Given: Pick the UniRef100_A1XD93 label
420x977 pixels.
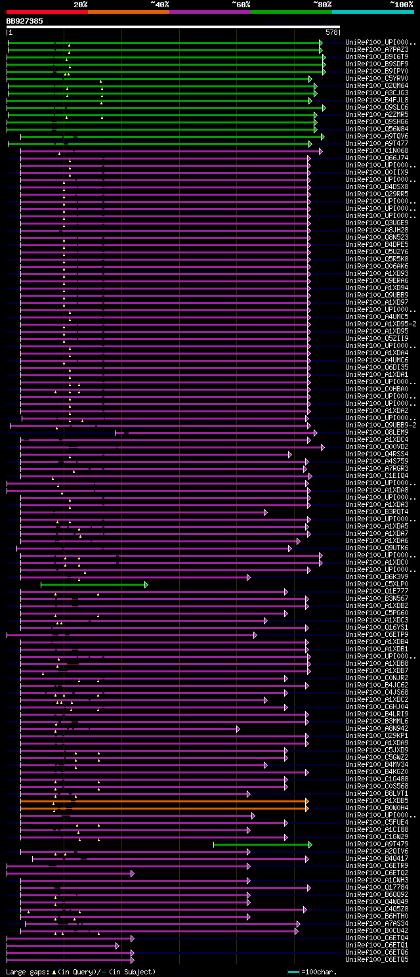Looking at the screenshot, I should (x=377, y=273).
